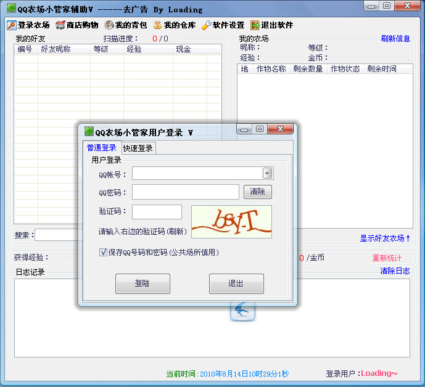This screenshot has height=387, width=425.
Task: Sort friends by 等级 column header
Action: (107, 49)
